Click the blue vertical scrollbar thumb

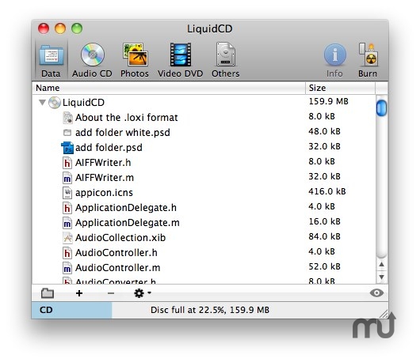[381, 108]
